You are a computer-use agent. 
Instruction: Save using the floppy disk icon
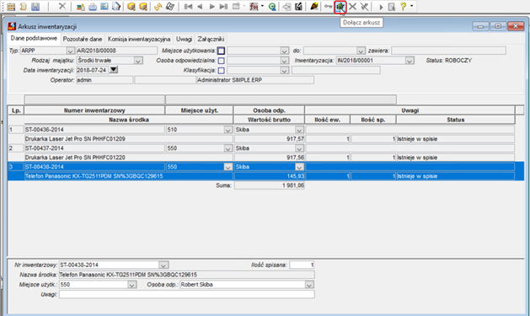[35, 7]
